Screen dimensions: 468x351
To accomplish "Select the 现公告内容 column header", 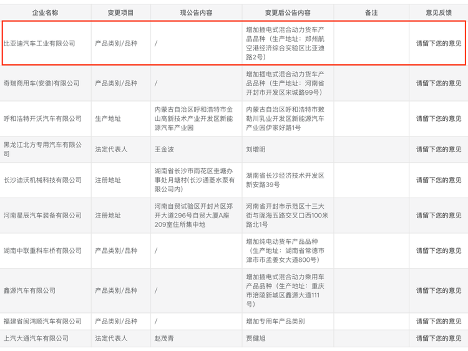I will pos(196,12).
